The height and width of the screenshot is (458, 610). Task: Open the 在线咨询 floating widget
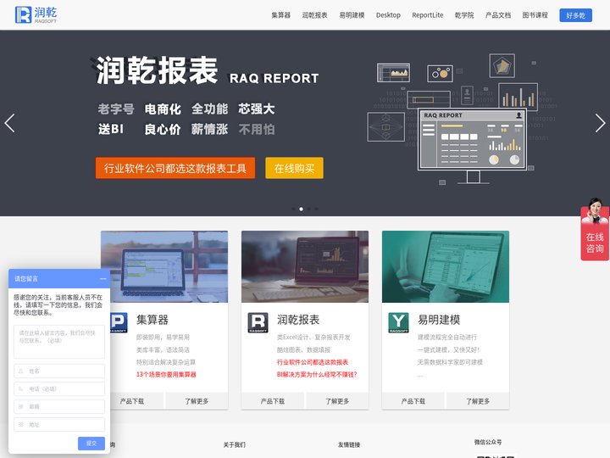point(595,230)
